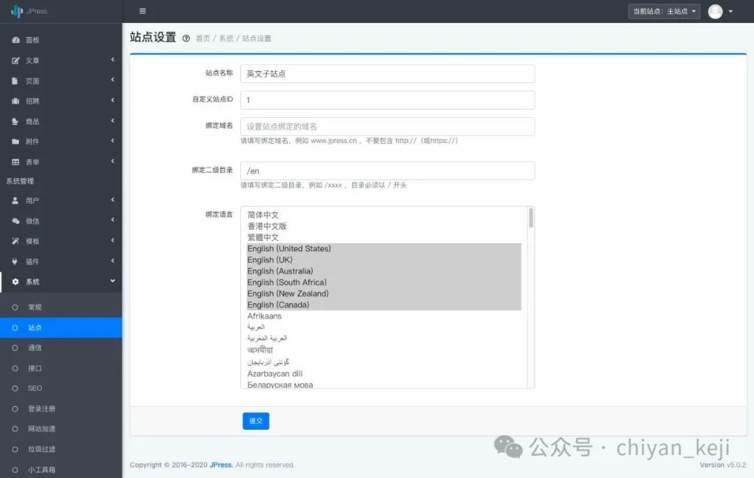The height and width of the screenshot is (478, 754).
Task: Expand the 文章 menu chevron
Action: [x=112, y=59]
